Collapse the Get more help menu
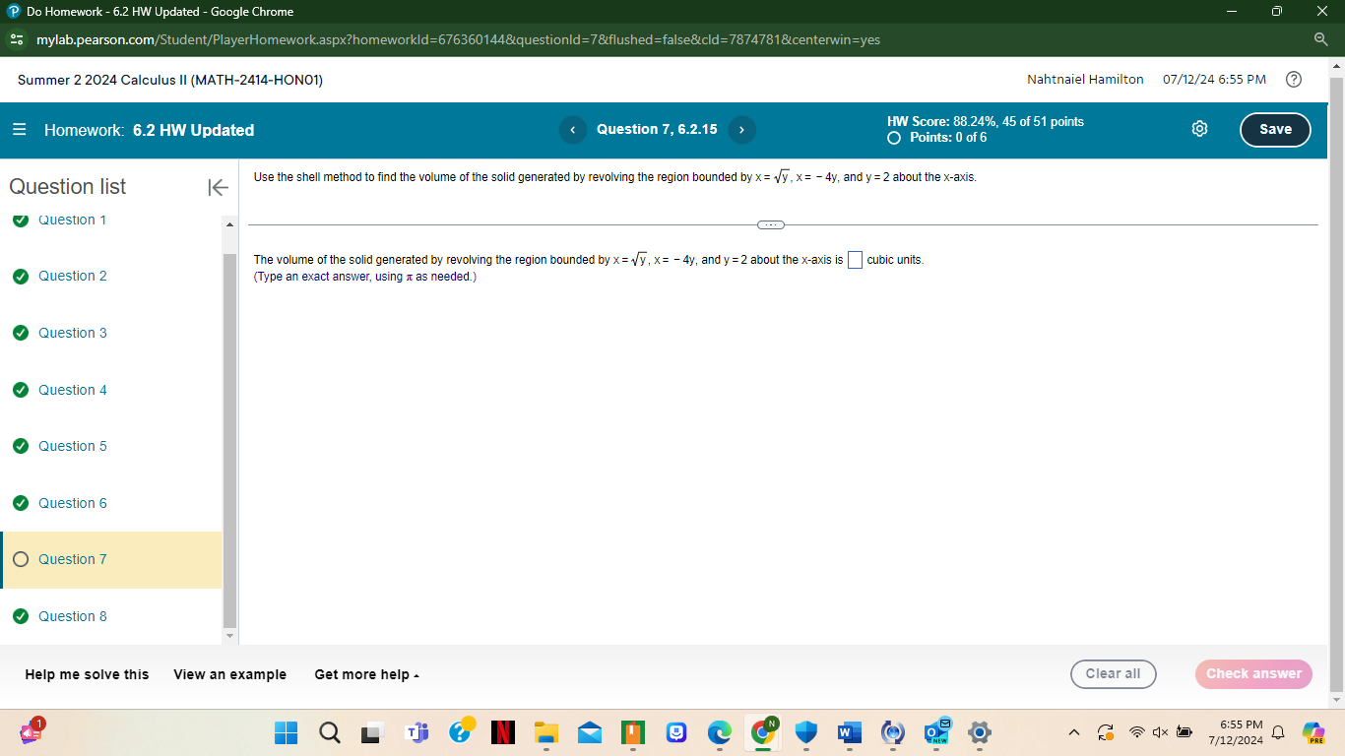 click(x=366, y=674)
